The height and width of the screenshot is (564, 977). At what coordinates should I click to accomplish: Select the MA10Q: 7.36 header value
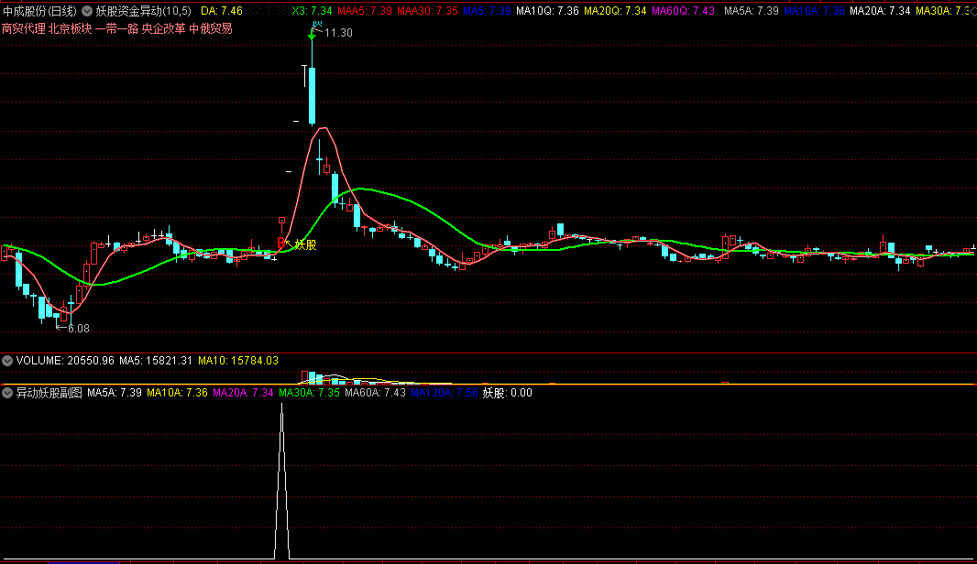pyautogui.click(x=547, y=11)
